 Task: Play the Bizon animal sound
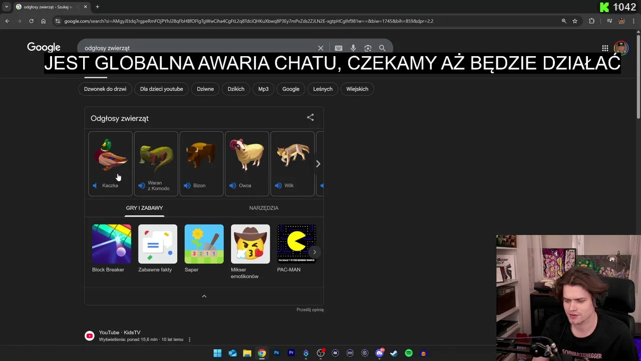pos(201,163)
